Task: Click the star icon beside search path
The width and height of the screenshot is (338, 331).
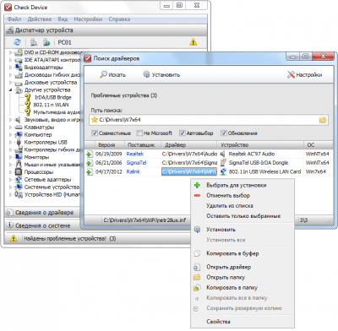Action: coord(95,120)
